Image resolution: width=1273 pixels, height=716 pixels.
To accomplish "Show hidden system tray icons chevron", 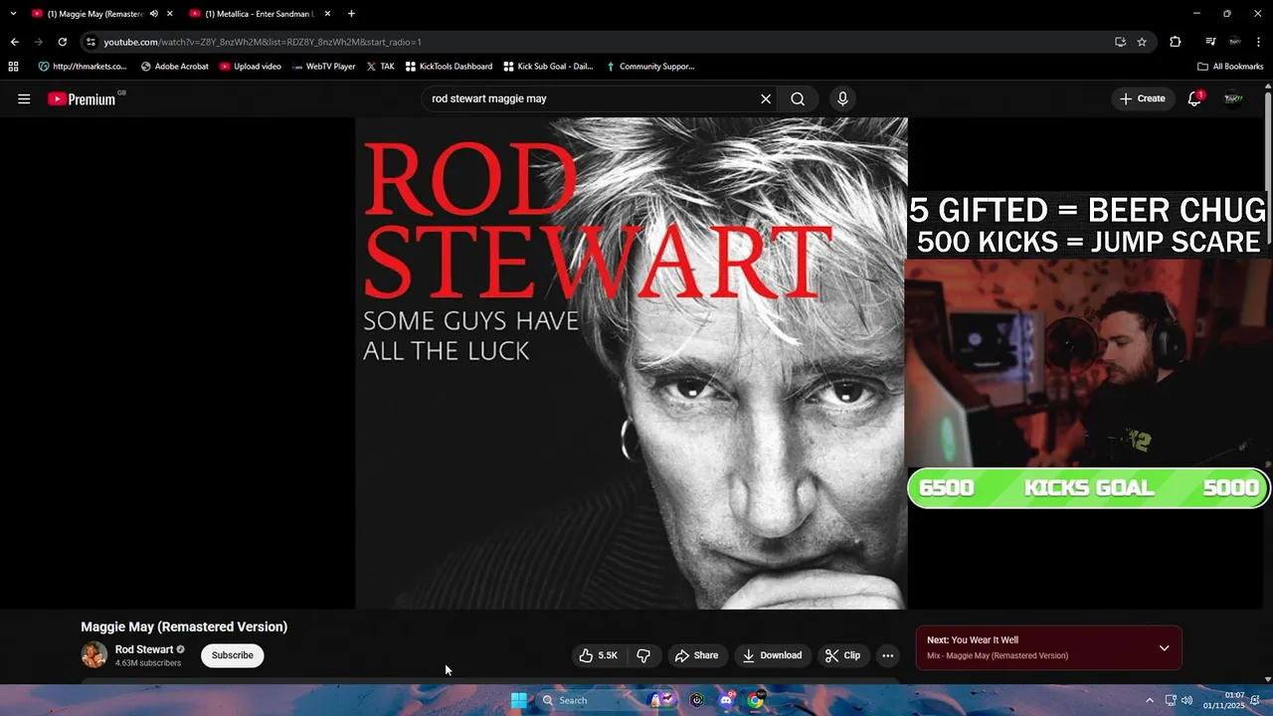I will tap(1150, 700).
